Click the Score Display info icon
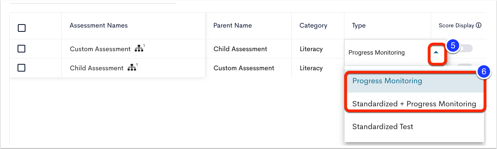This screenshot has width=497, height=149. point(479,25)
